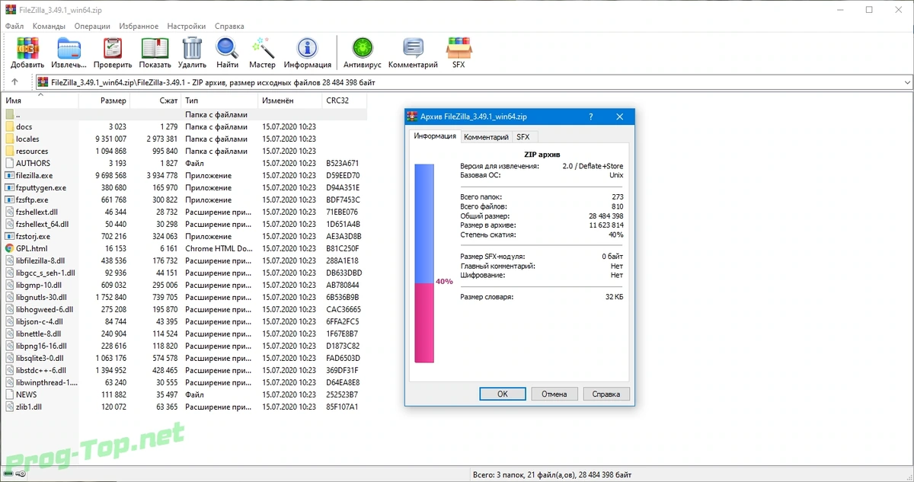Select the libgnutls-30.dll file row
Image resolution: width=914 pixels, height=482 pixels.
(x=184, y=297)
